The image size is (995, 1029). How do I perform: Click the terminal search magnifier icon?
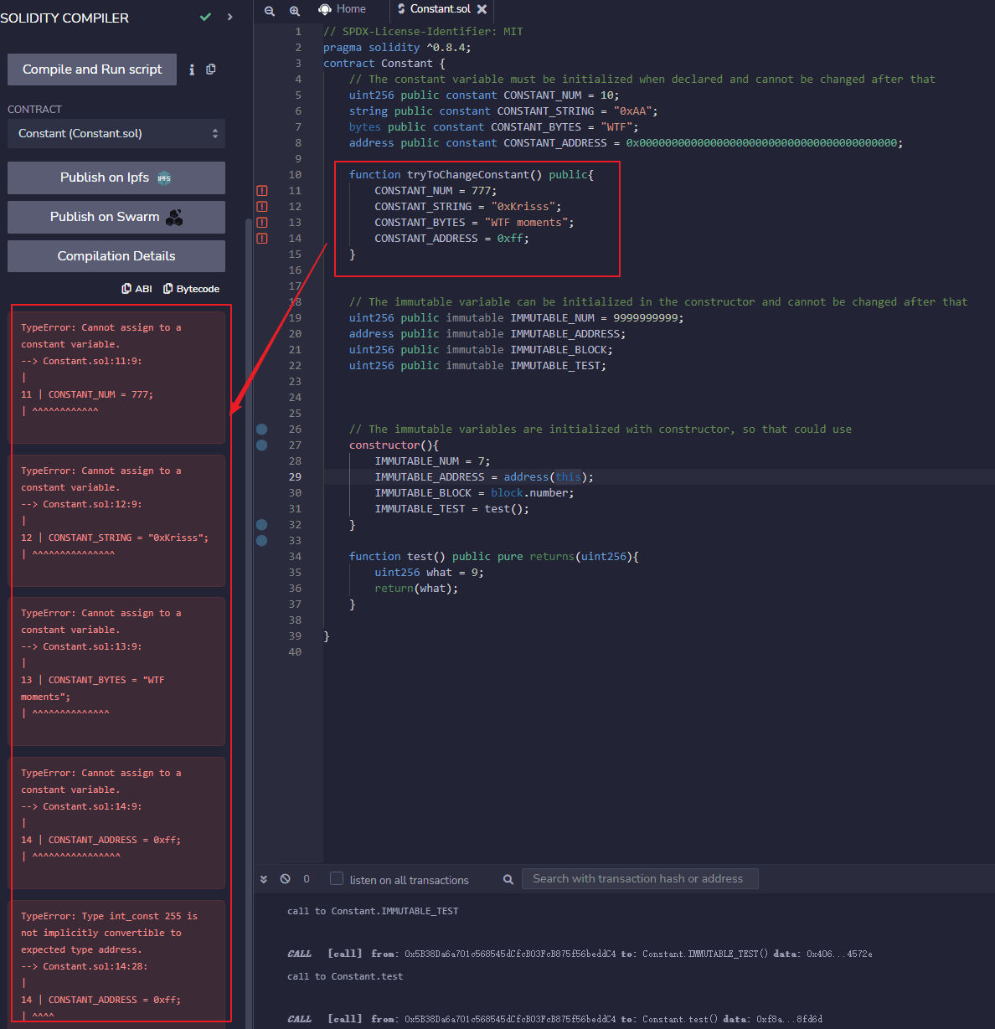(x=508, y=879)
